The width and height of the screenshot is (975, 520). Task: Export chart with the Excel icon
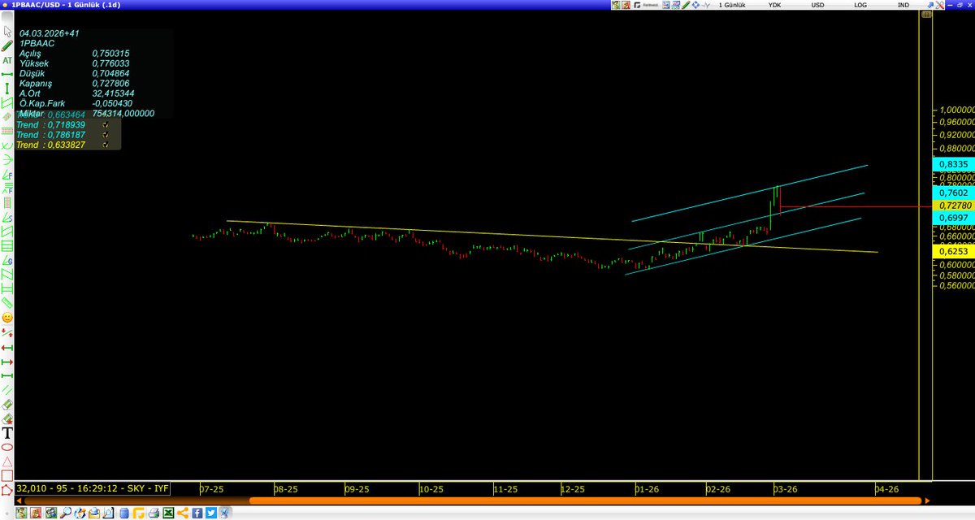168,513
